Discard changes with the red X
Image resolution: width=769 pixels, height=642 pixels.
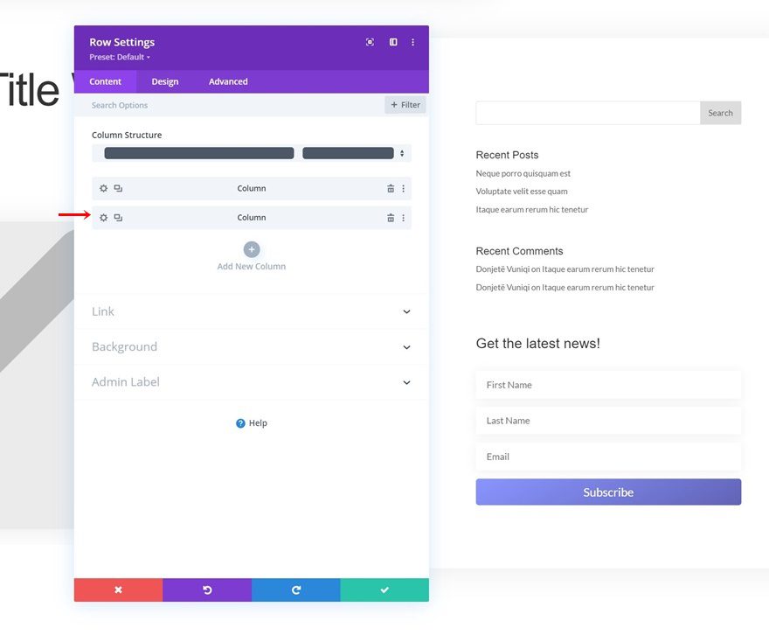(x=118, y=590)
